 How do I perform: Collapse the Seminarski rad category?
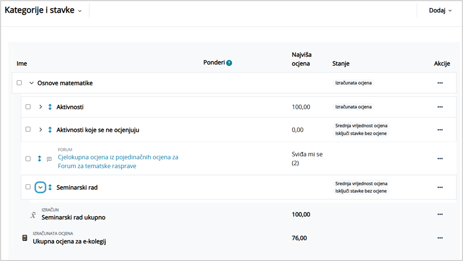pos(40,187)
